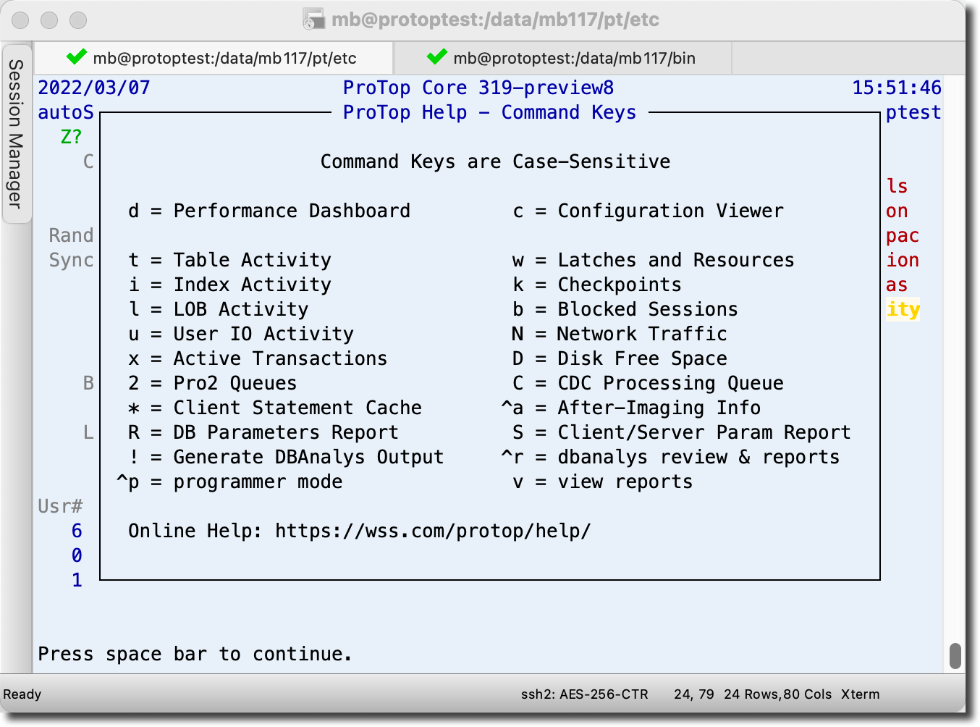The image size is (980, 727).
Task: Click 'ProTop Help – Command Keys' frame title
Action: click(x=490, y=113)
